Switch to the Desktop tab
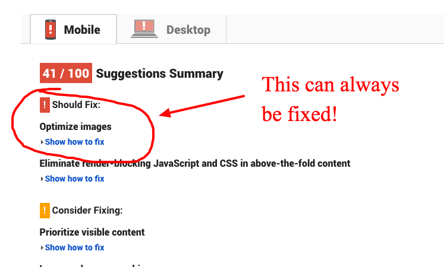Viewport: 444px width, 267px height. pyautogui.click(x=171, y=30)
